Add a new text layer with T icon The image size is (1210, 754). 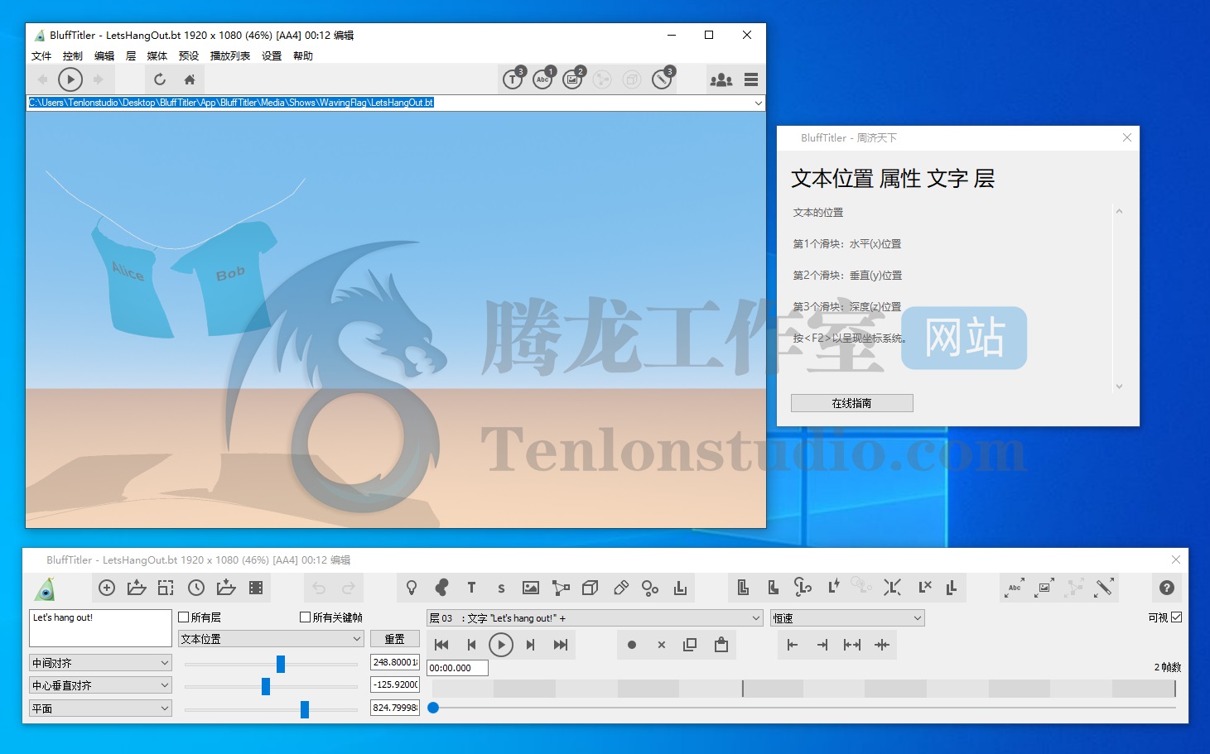[471, 588]
